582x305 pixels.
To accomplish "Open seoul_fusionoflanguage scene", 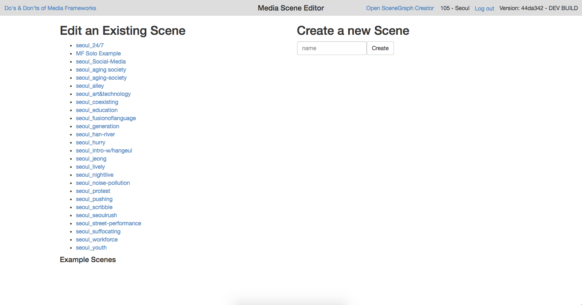I will [x=106, y=118].
